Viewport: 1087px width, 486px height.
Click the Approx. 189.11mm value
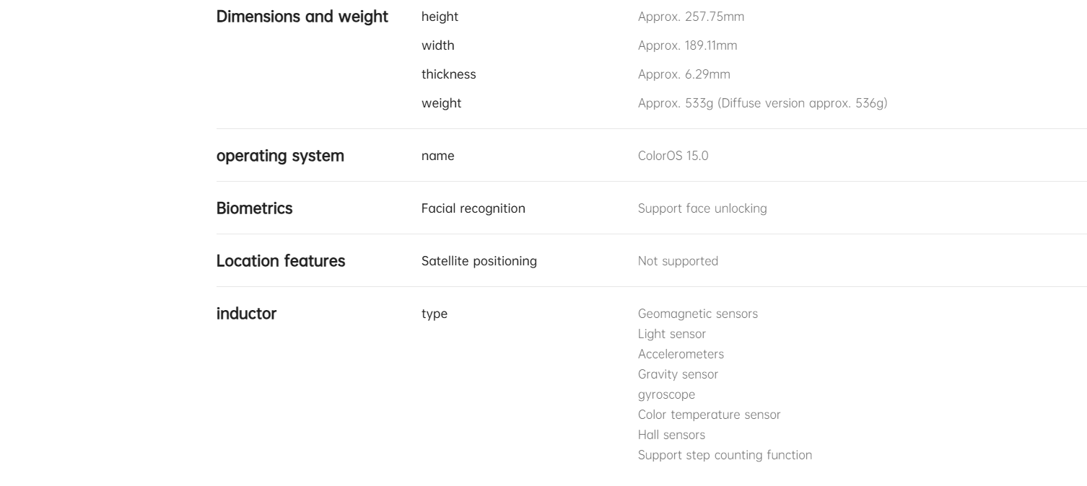[x=688, y=45]
